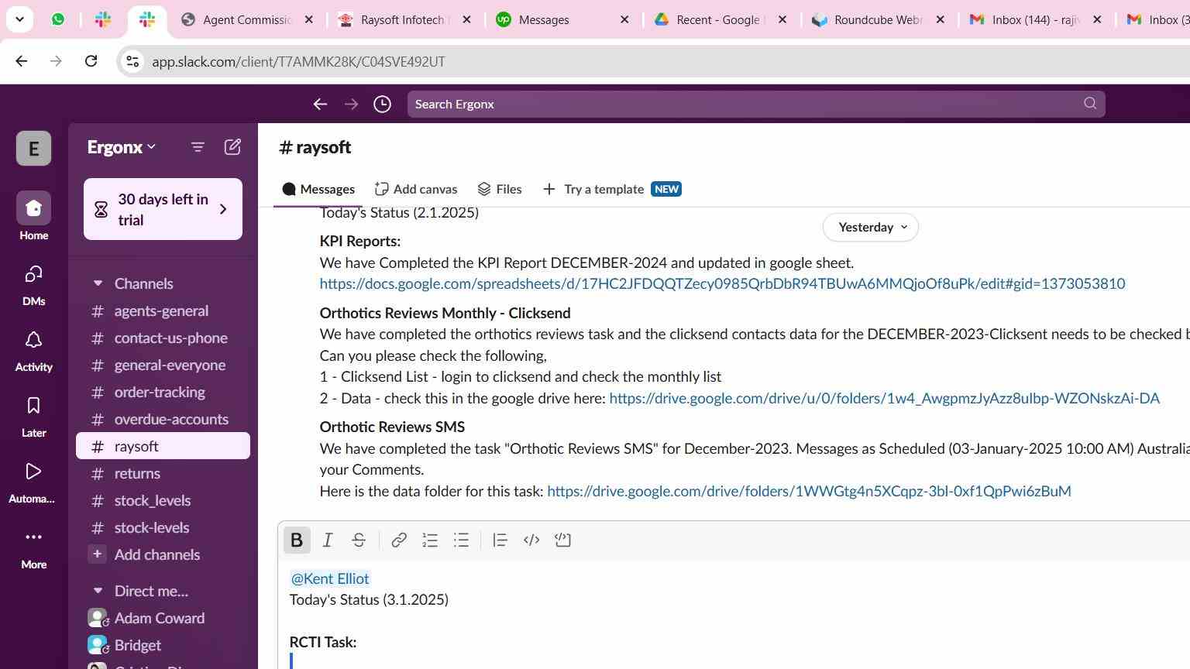The height and width of the screenshot is (669, 1190).
Task: Toggle italic formatting in composer
Action: 328,540
